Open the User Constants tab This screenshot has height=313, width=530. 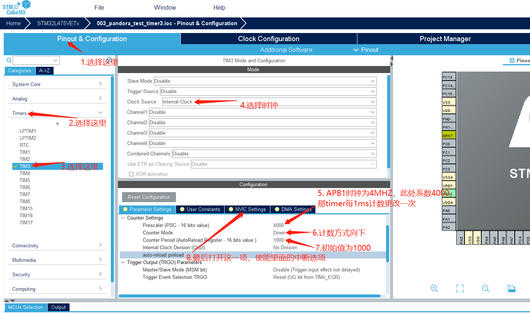200,210
